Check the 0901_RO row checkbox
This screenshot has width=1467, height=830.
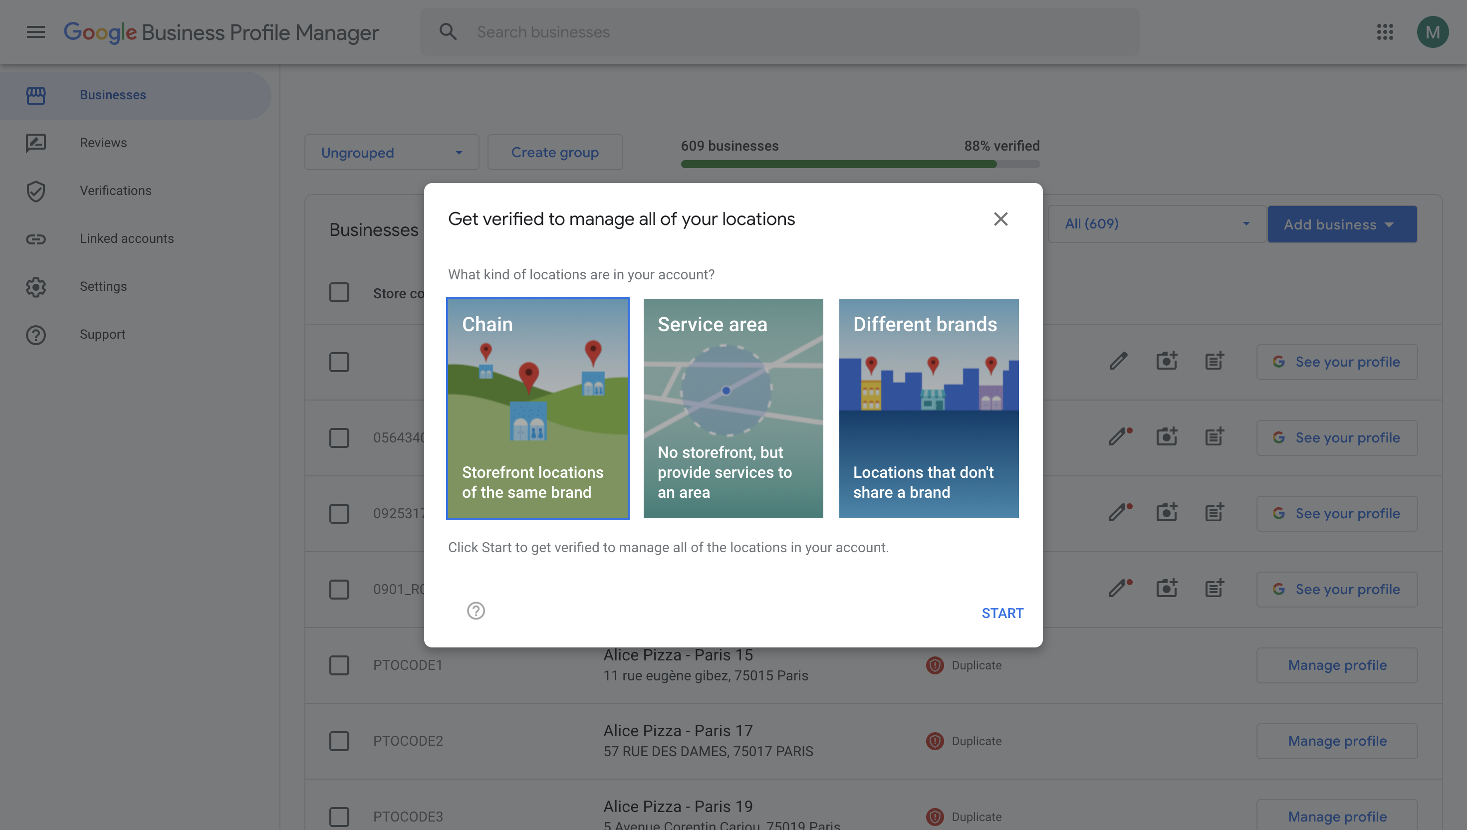(339, 590)
